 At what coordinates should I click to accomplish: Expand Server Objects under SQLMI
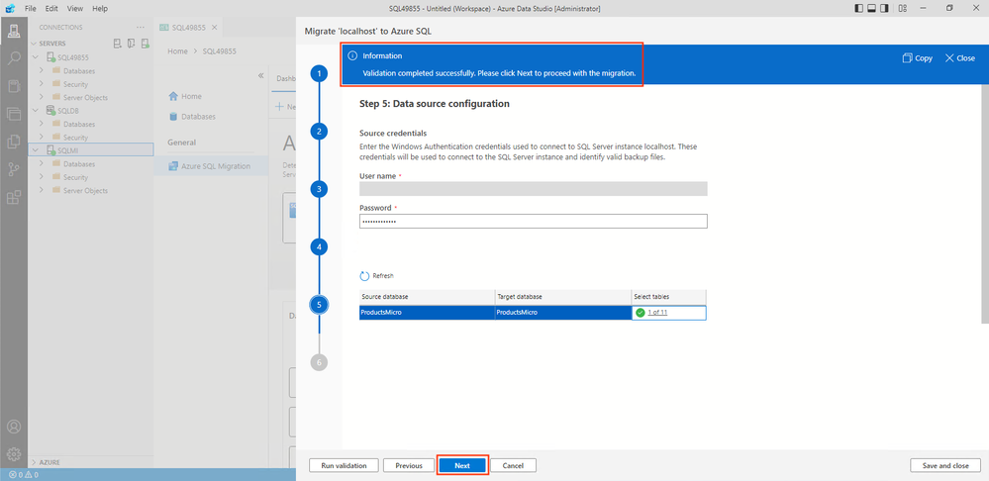tap(42, 190)
